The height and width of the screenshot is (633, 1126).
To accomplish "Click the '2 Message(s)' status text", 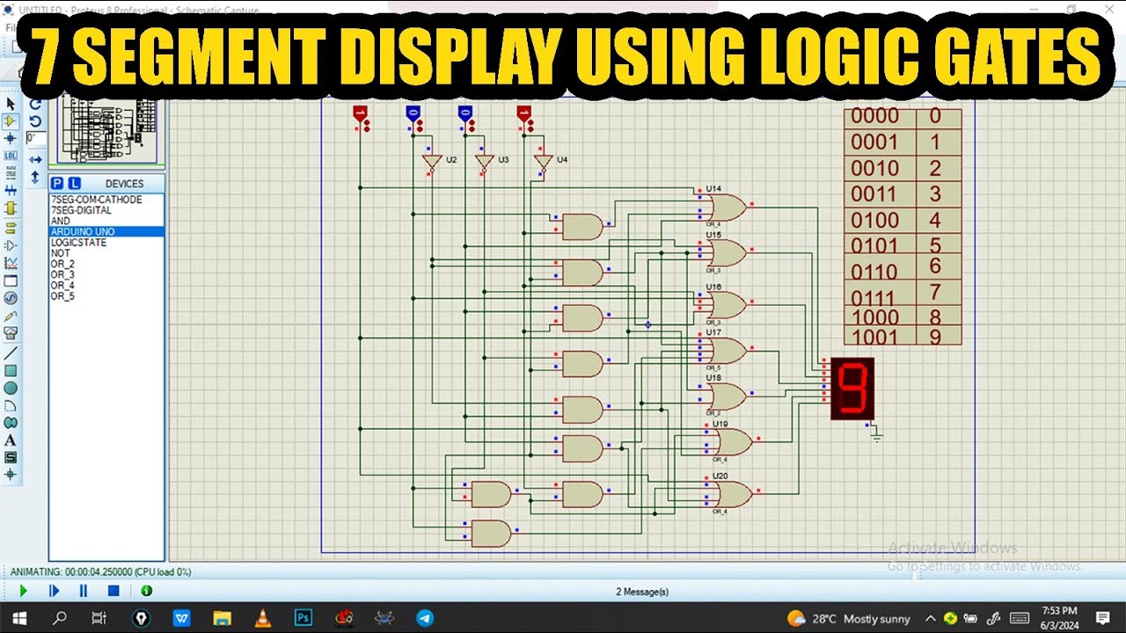I will (642, 592).
